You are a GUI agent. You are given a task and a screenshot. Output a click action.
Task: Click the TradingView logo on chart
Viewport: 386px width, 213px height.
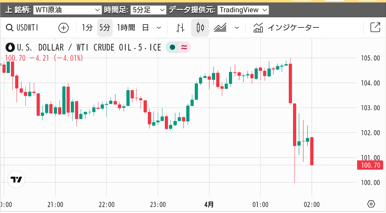pyautogui.click(x=16, y=180)
